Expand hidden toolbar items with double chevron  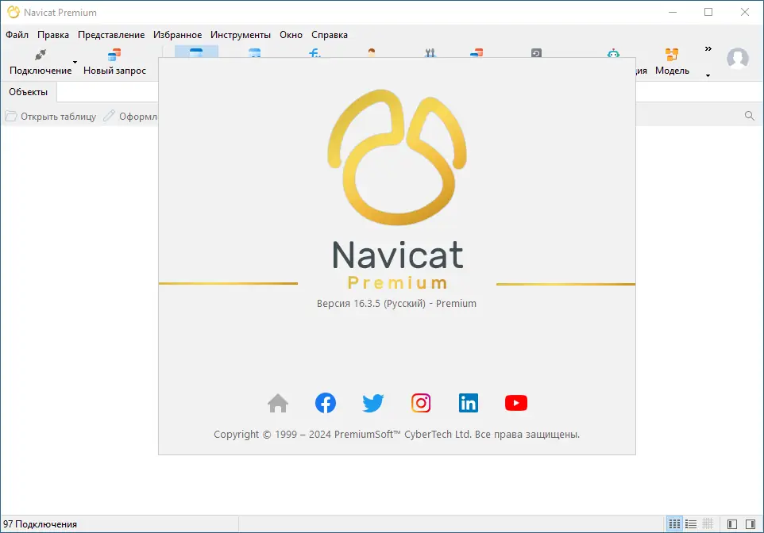click(x=708, y=48)
